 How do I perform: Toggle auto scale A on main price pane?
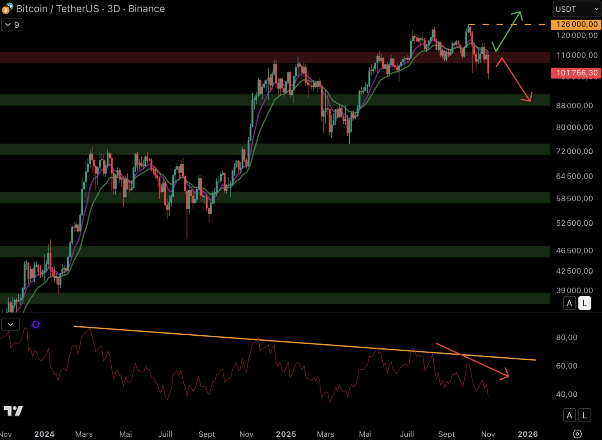coord(569,303)
